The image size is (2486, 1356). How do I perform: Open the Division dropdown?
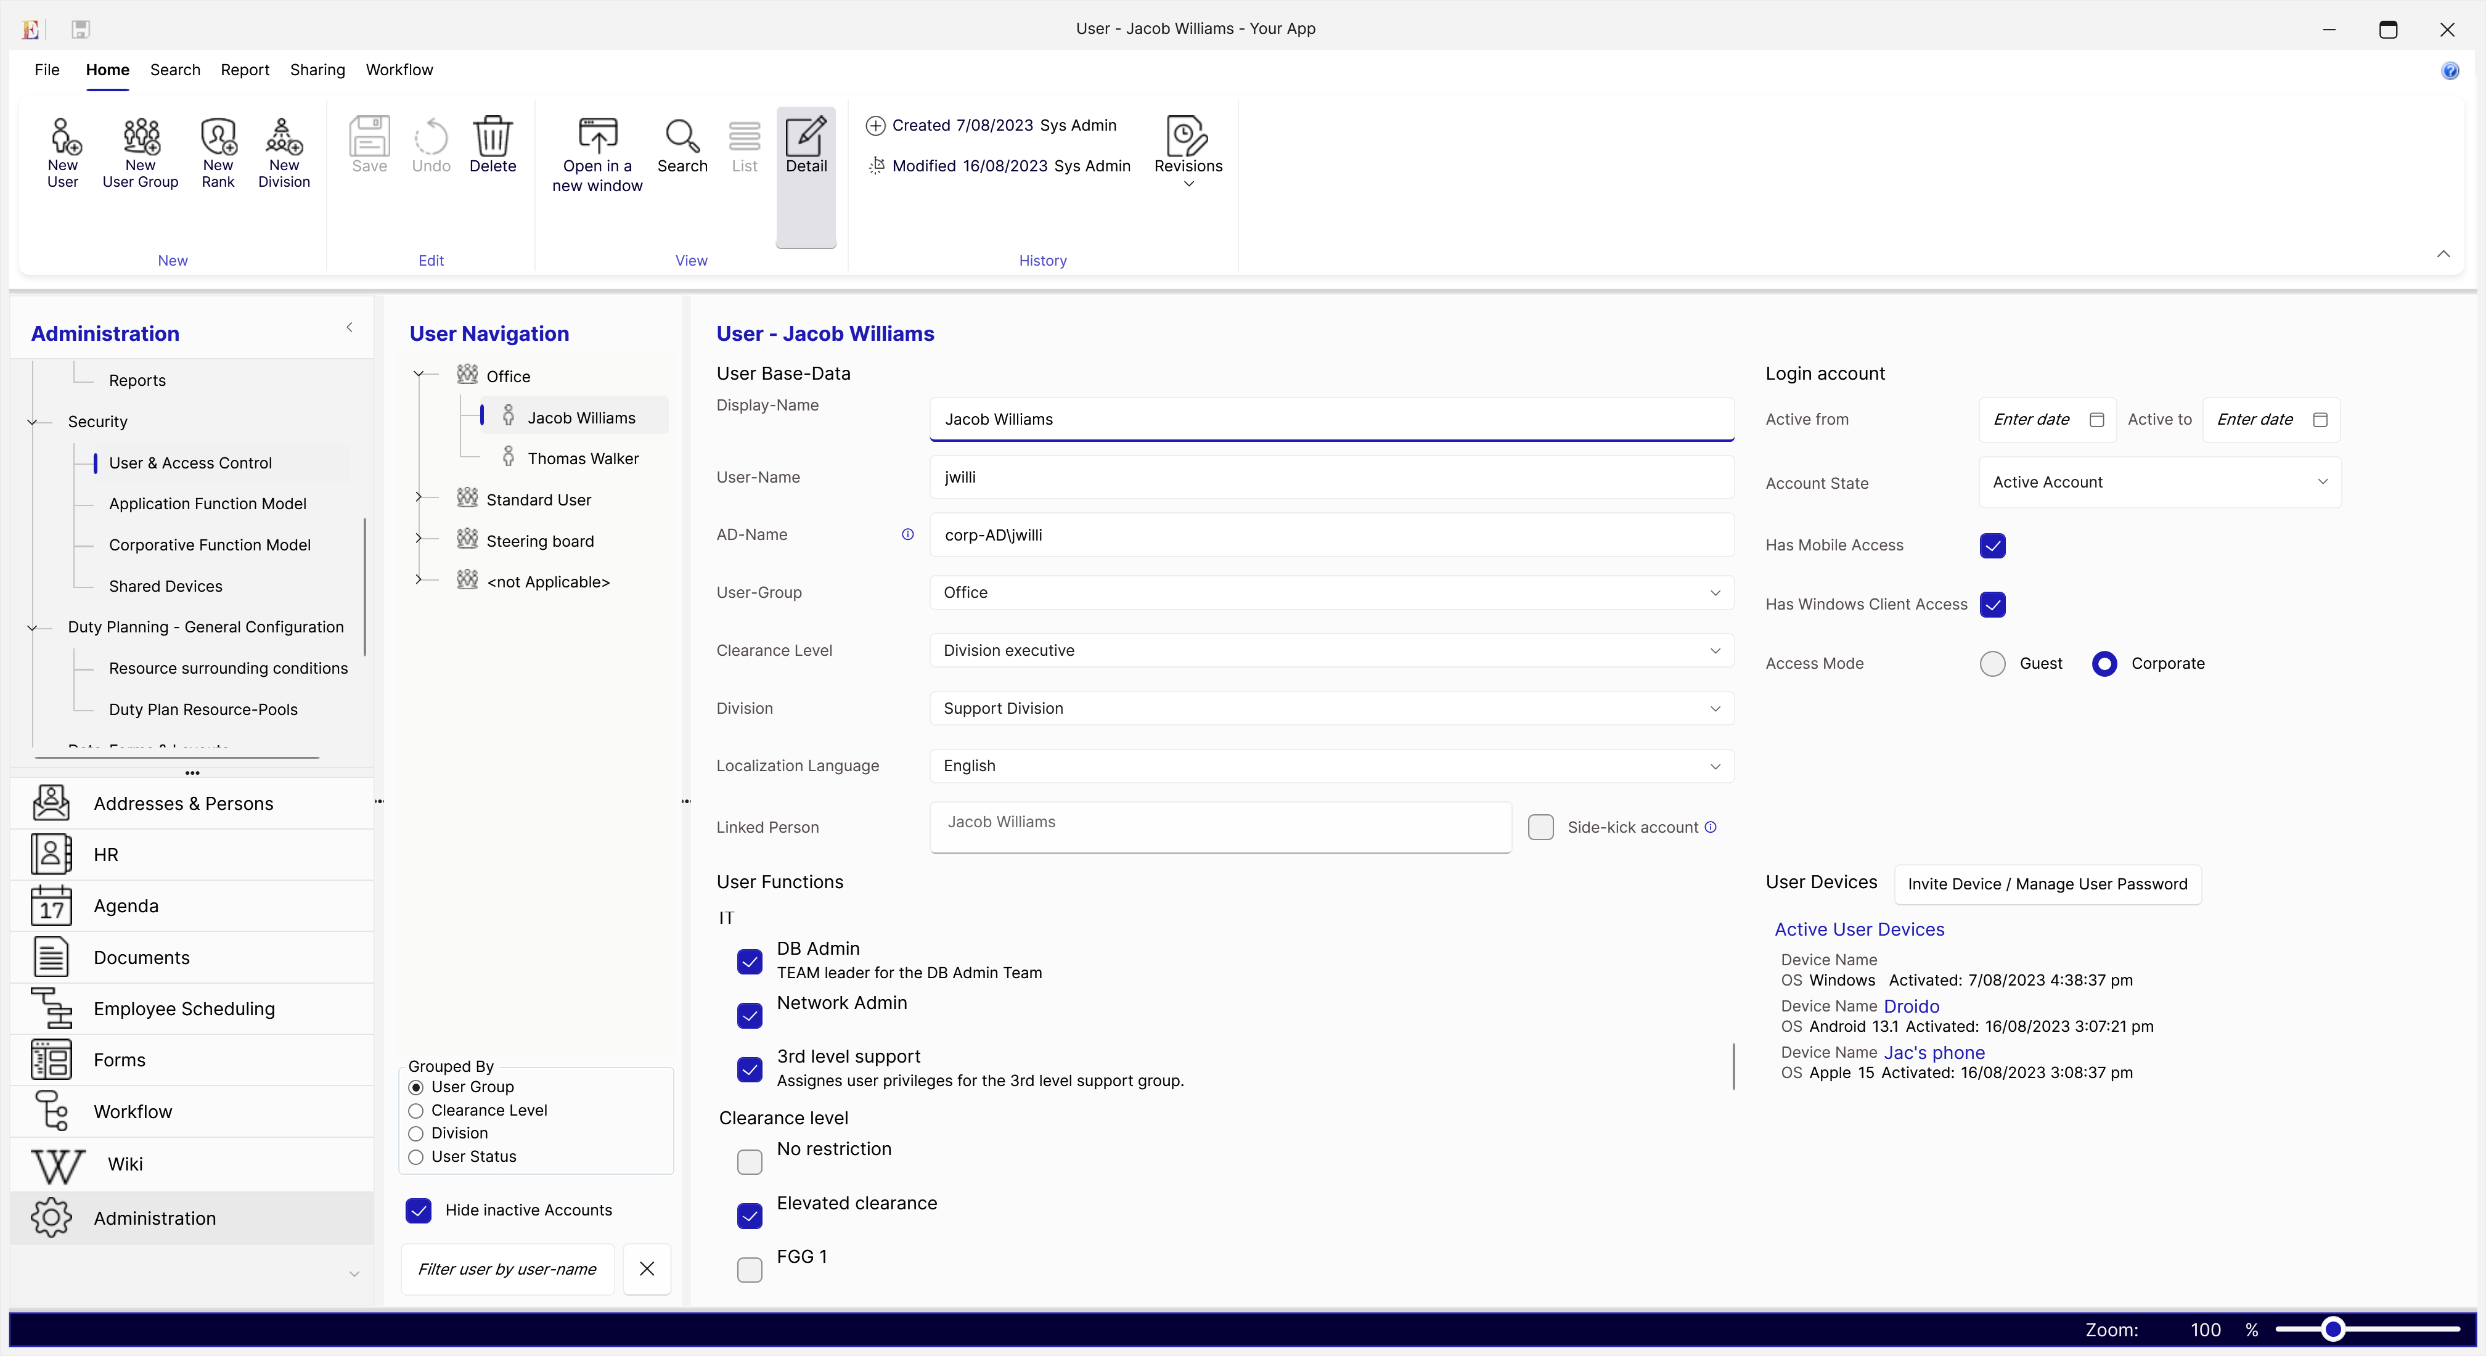point(1332,708)
